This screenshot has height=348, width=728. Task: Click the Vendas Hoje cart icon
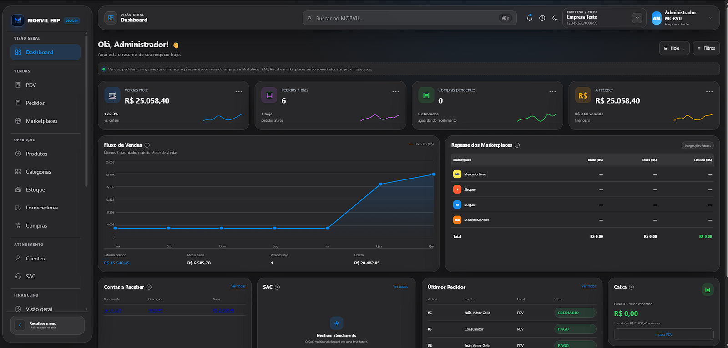tap(112, 95)
